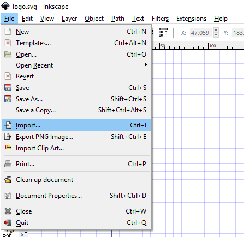
Task: Select Quit menu entry
Action: click(76, 223)
